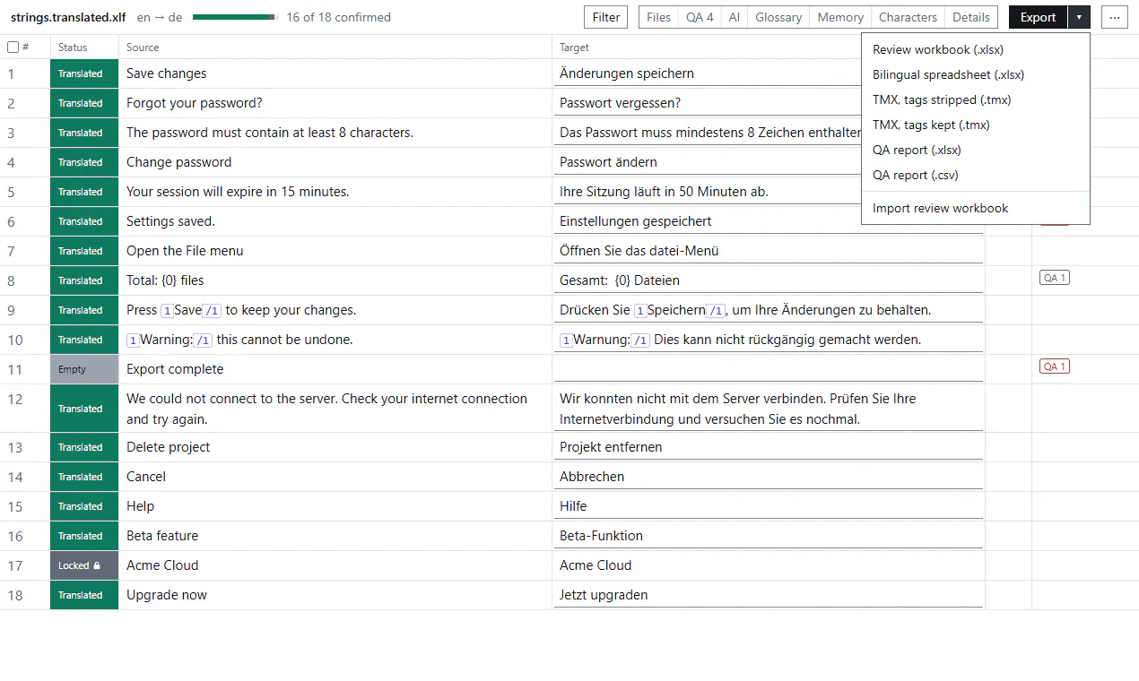
Task: Toggle the select-all checkbox in header
Action: point(13,47)
